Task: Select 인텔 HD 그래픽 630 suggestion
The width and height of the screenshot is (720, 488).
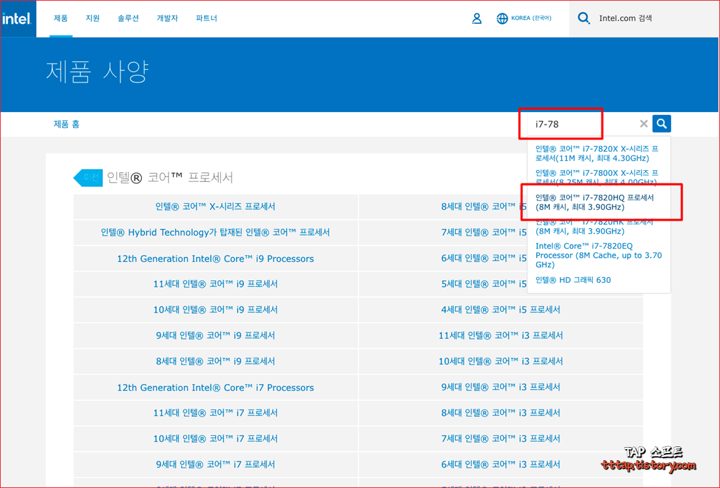Action: point(573,280)
